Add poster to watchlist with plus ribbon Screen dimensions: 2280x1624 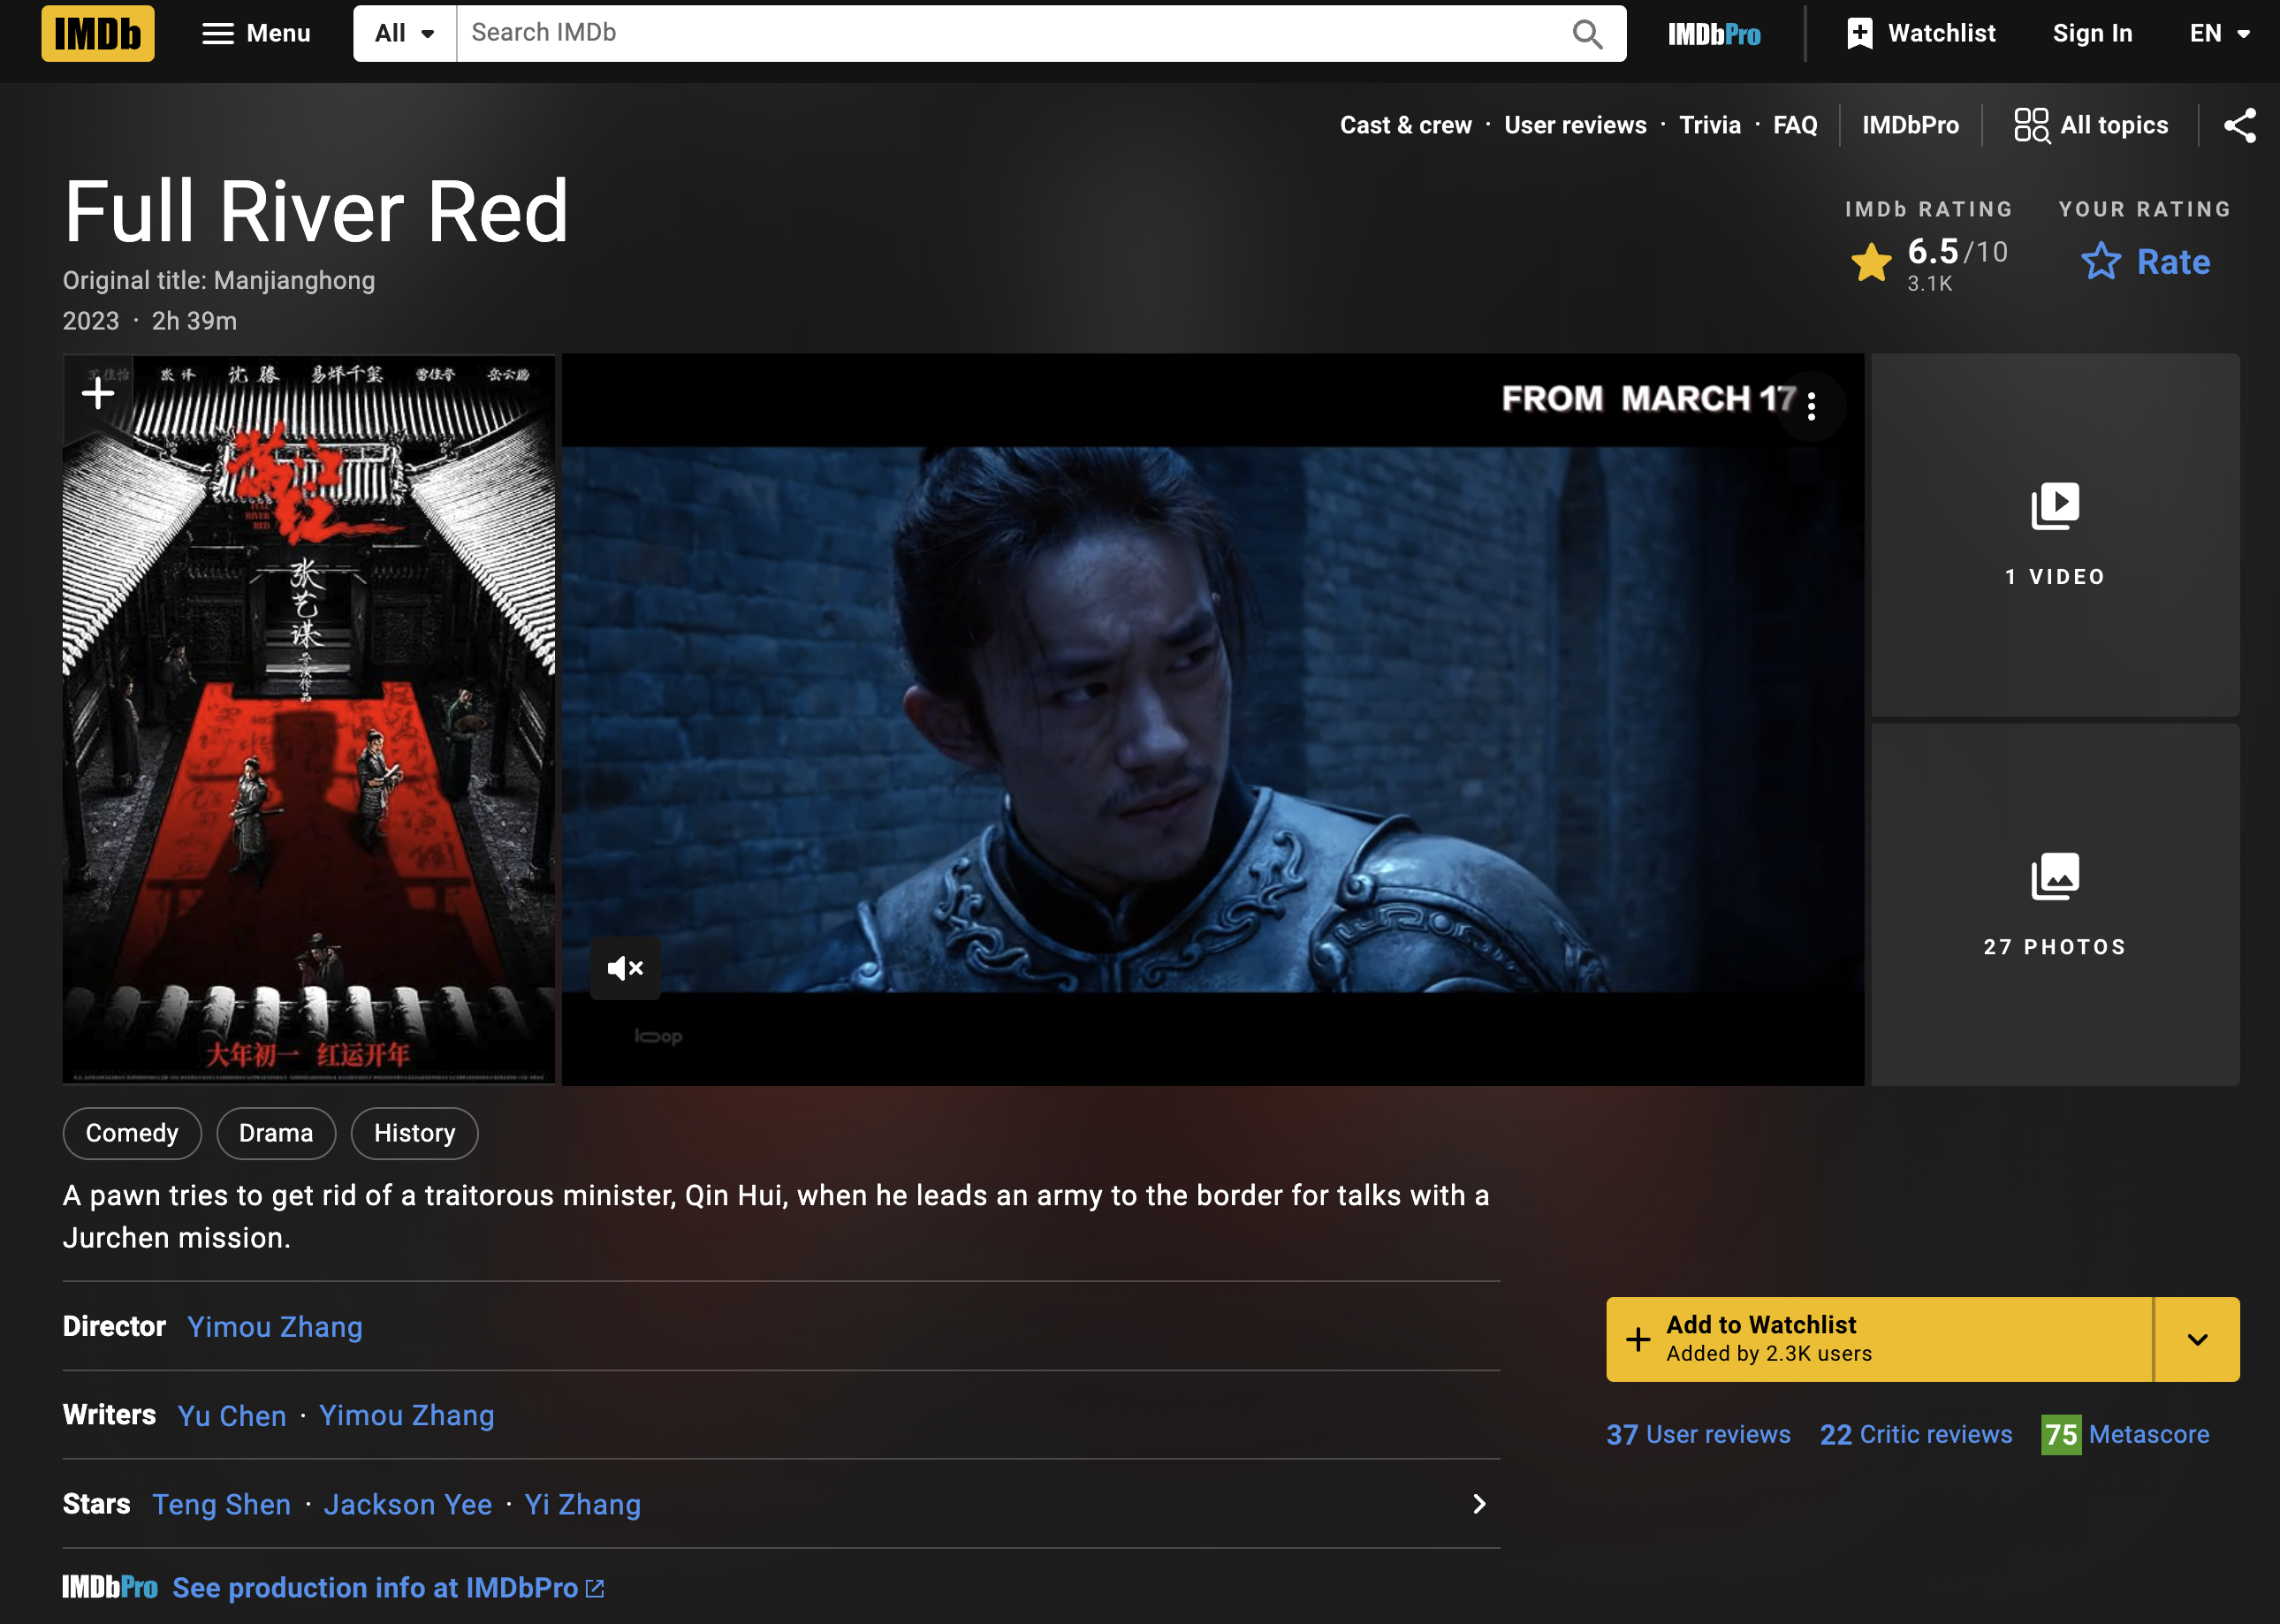pos(97,393)
